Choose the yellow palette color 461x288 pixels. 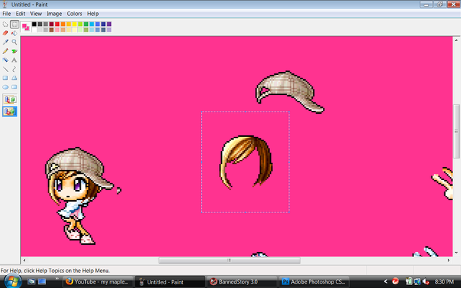[74, 24]
